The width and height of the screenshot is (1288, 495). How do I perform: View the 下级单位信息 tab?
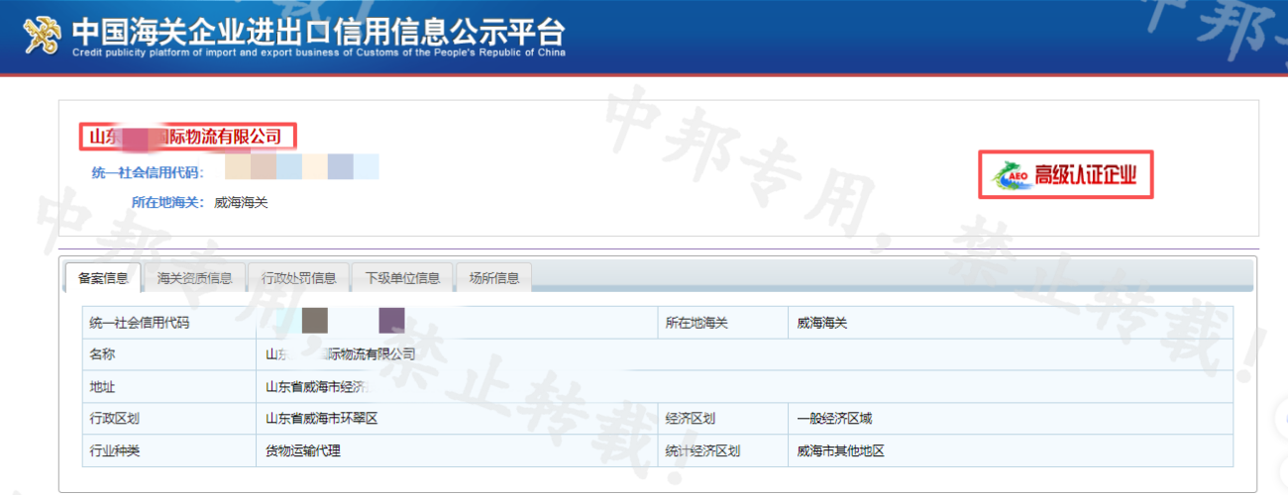(402, 278)
